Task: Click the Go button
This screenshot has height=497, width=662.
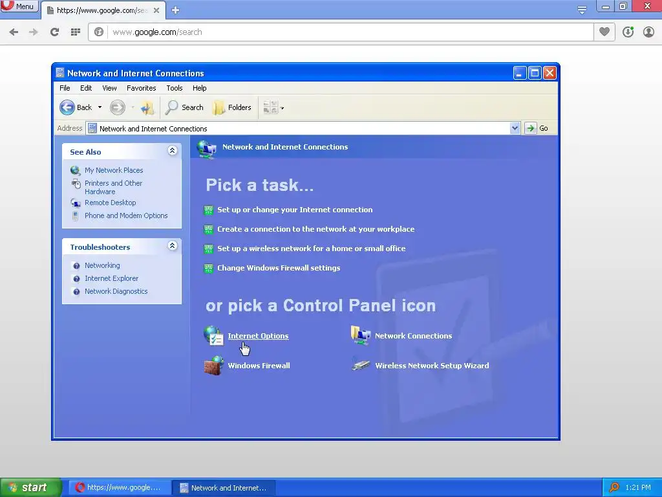Action: 536,128
